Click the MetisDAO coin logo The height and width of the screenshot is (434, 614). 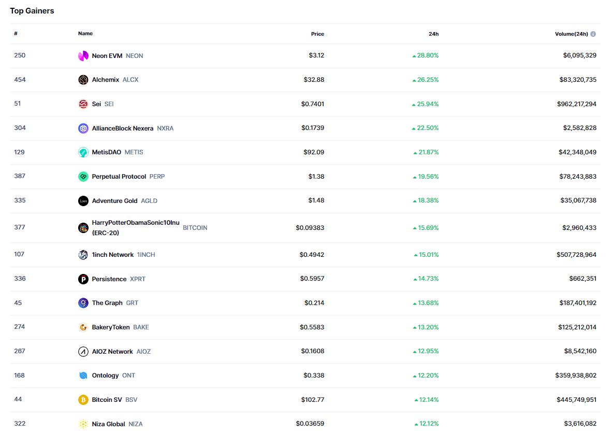pos(83,152)
